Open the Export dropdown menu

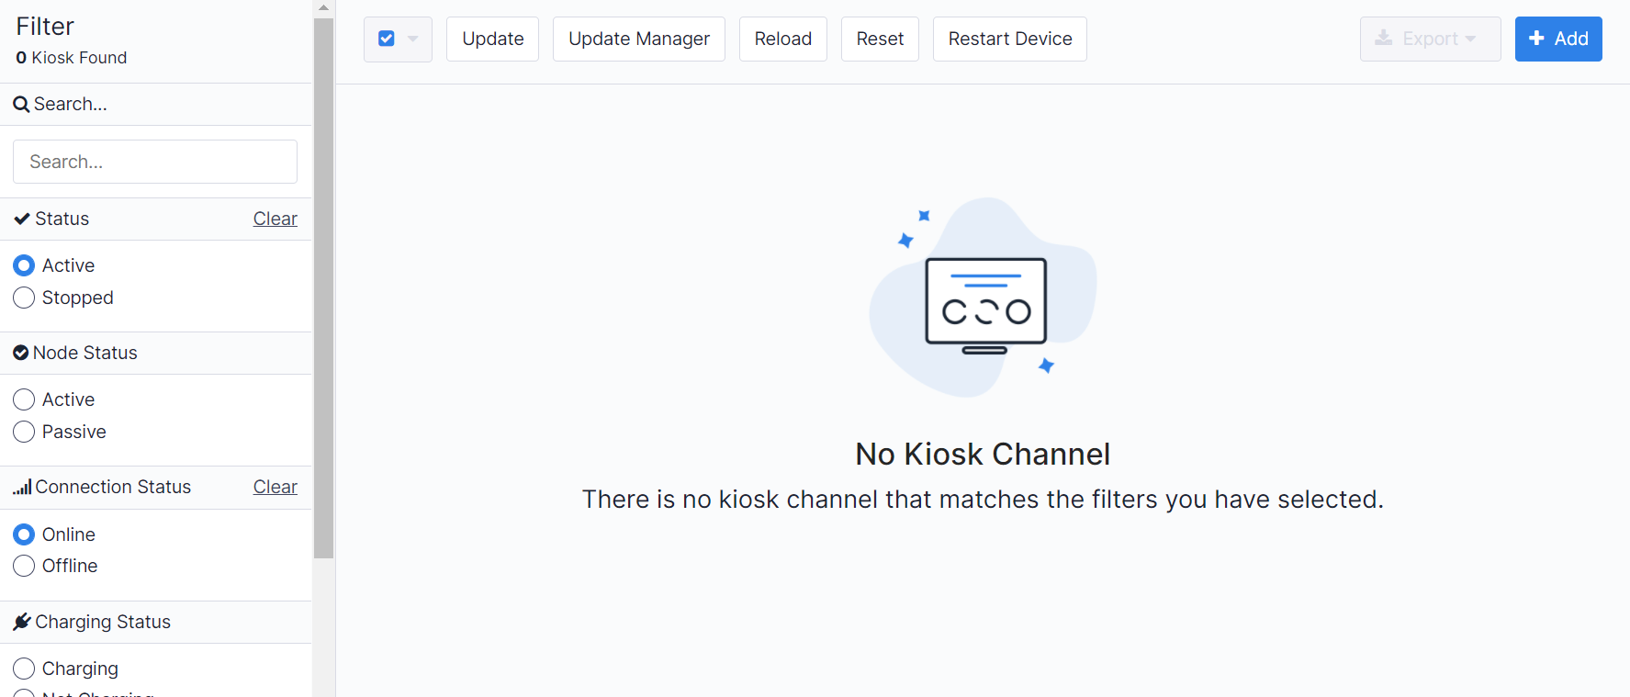click(1430, 39)
